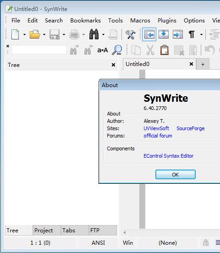The height and width of the screenshot is (253, 220).
Task: Open the SourceForge link
Action: [191, 128]
